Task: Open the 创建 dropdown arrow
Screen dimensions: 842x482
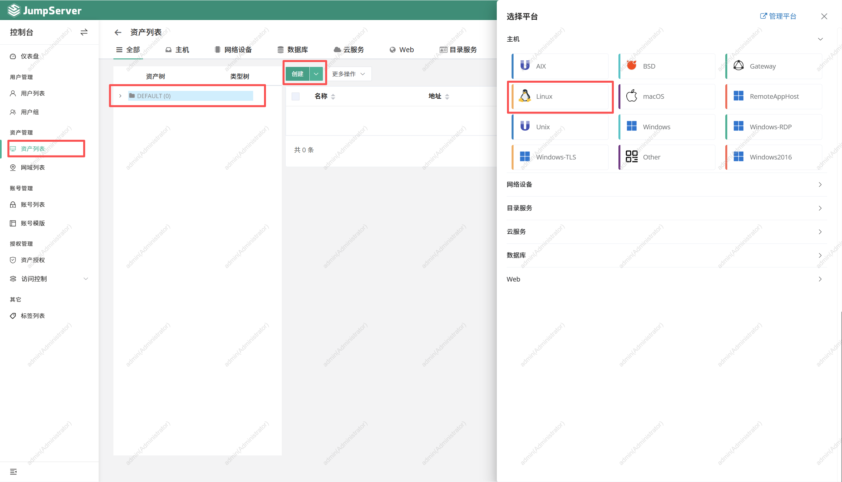Action: [x=316, y=74]
